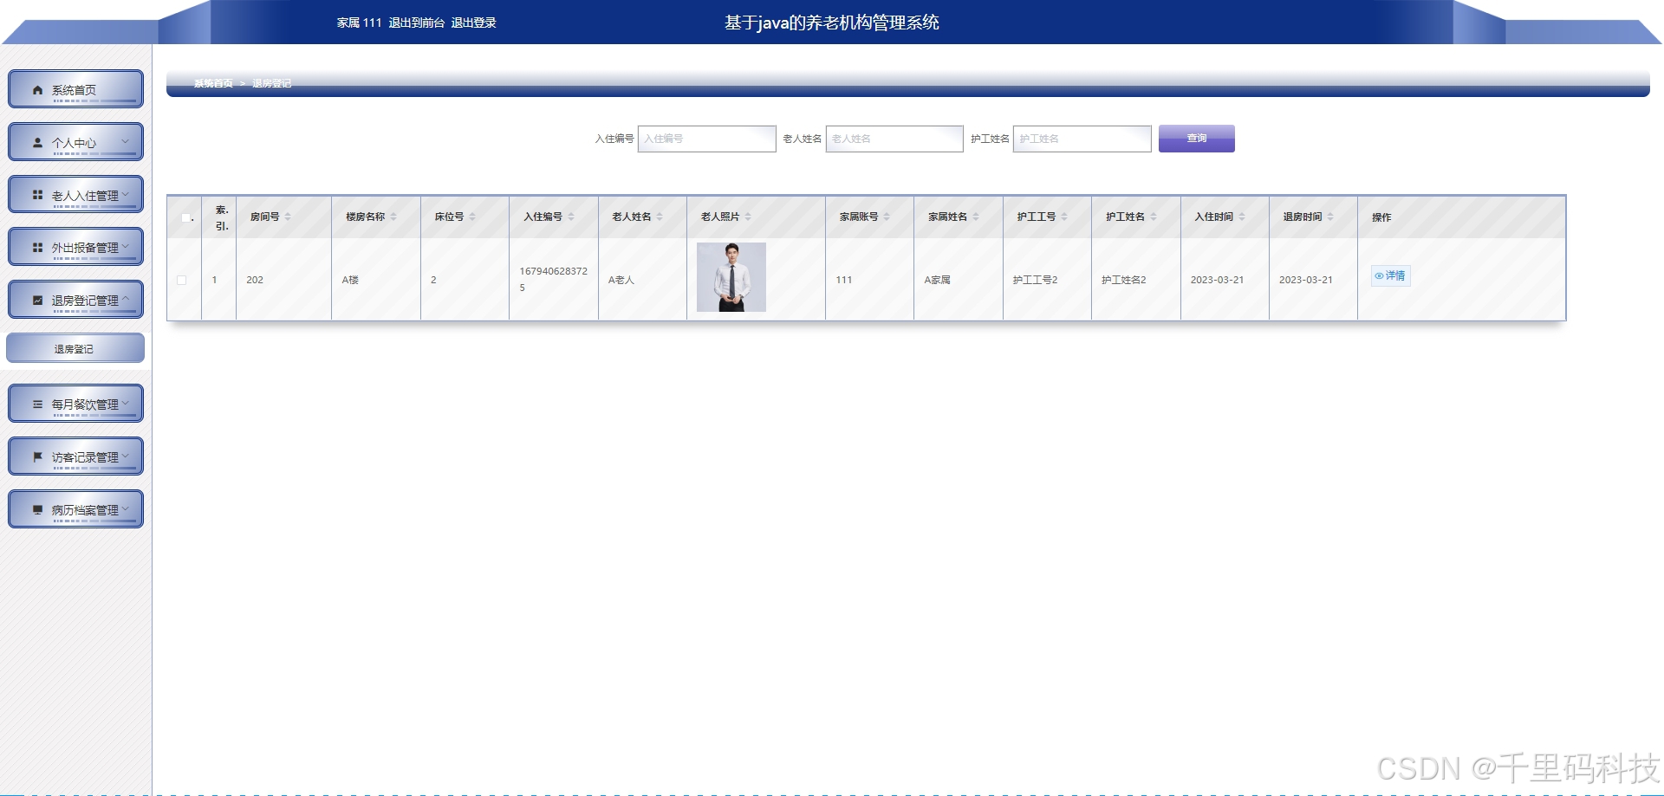Sort table by 老人照片 column arrows

tap(748, 217)
